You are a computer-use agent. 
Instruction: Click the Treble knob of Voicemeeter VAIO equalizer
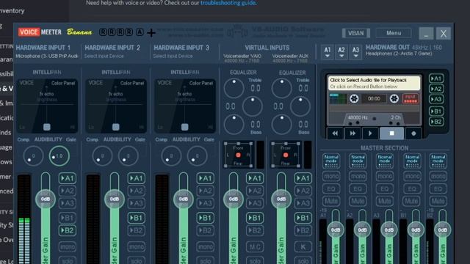coord(234,88)
